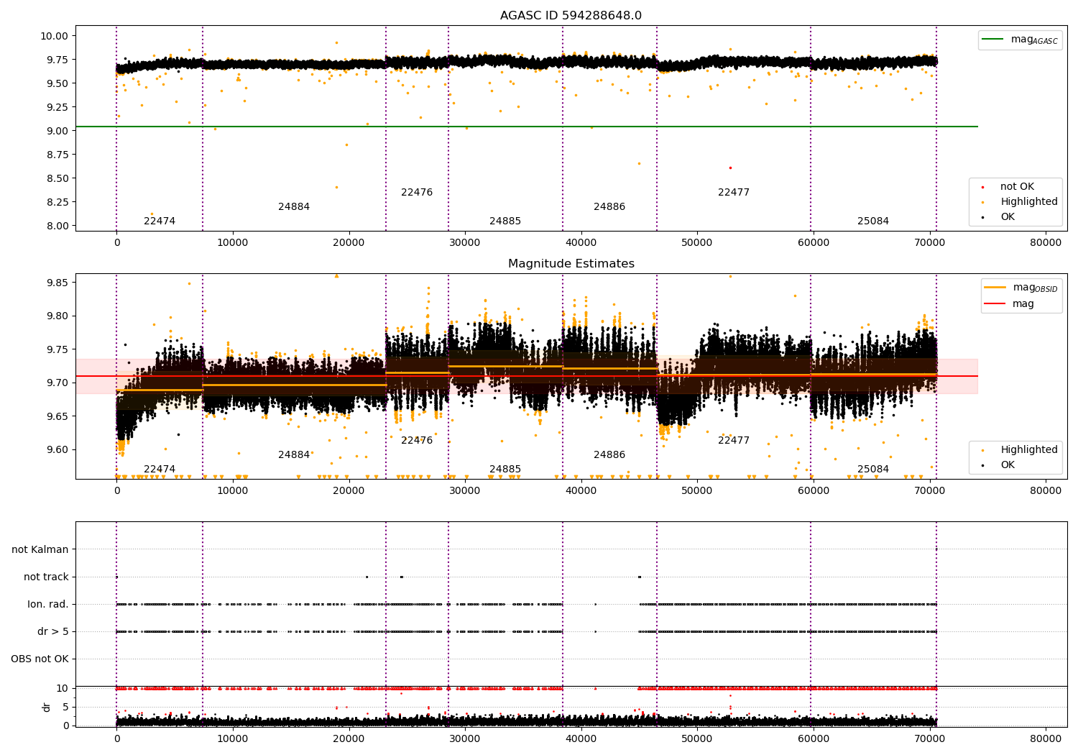Click 'Highlighted' in the AGASC ID plot legend
The image size is (1078, 755).
click(1020, 202)
